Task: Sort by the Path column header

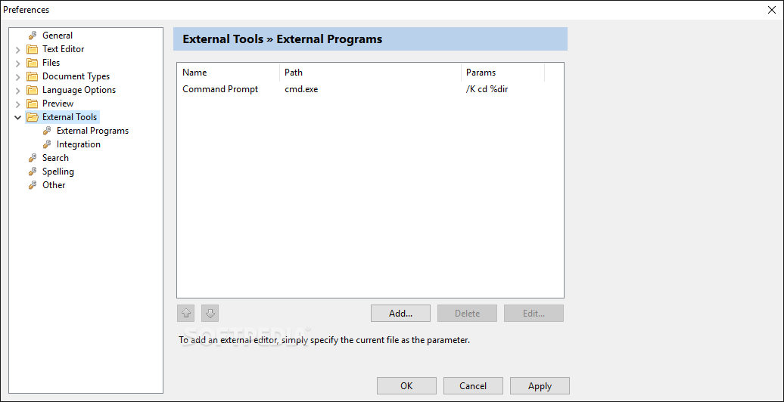Action: (x=370, y=73)
